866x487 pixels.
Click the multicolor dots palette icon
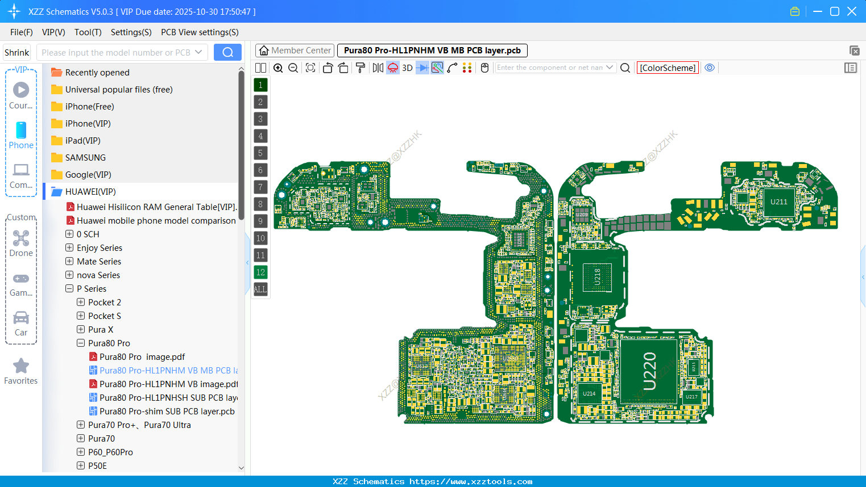click(x=466, y=68)
